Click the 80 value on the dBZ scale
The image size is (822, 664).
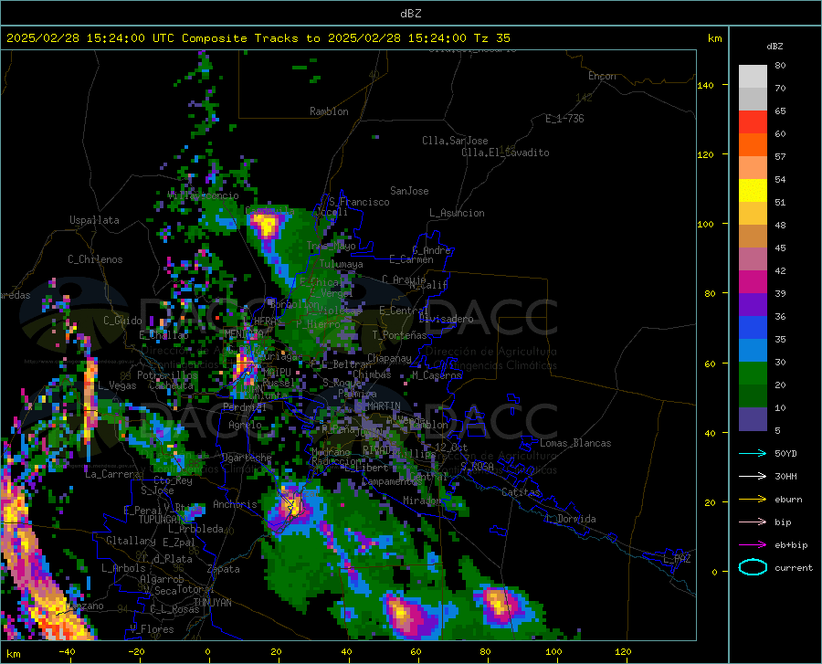tap(780, 66)
